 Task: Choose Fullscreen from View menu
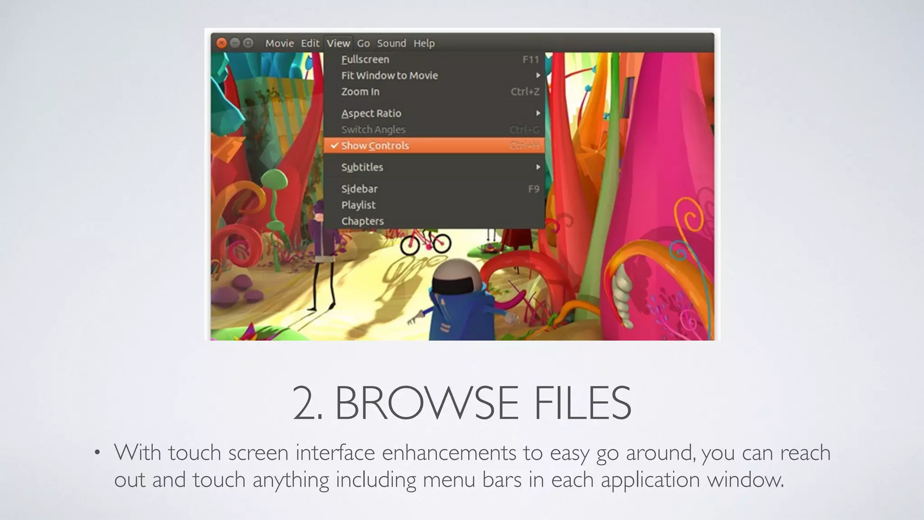434,60
